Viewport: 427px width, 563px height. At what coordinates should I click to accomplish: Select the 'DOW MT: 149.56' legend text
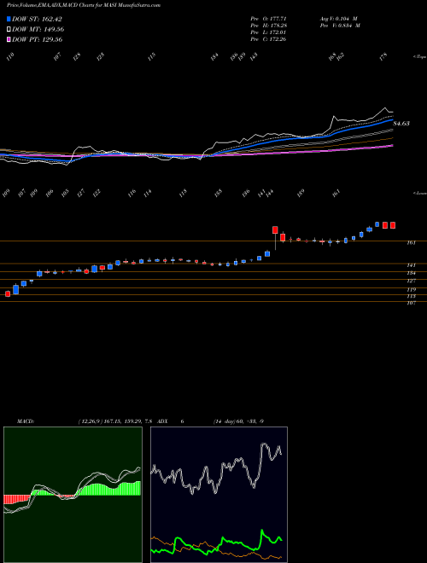click(x=38, y=30)
